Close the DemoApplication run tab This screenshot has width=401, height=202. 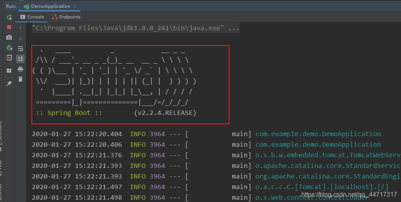(75, 6)
